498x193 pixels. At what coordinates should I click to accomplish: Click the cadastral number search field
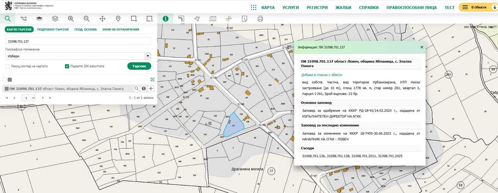point(78,41)
